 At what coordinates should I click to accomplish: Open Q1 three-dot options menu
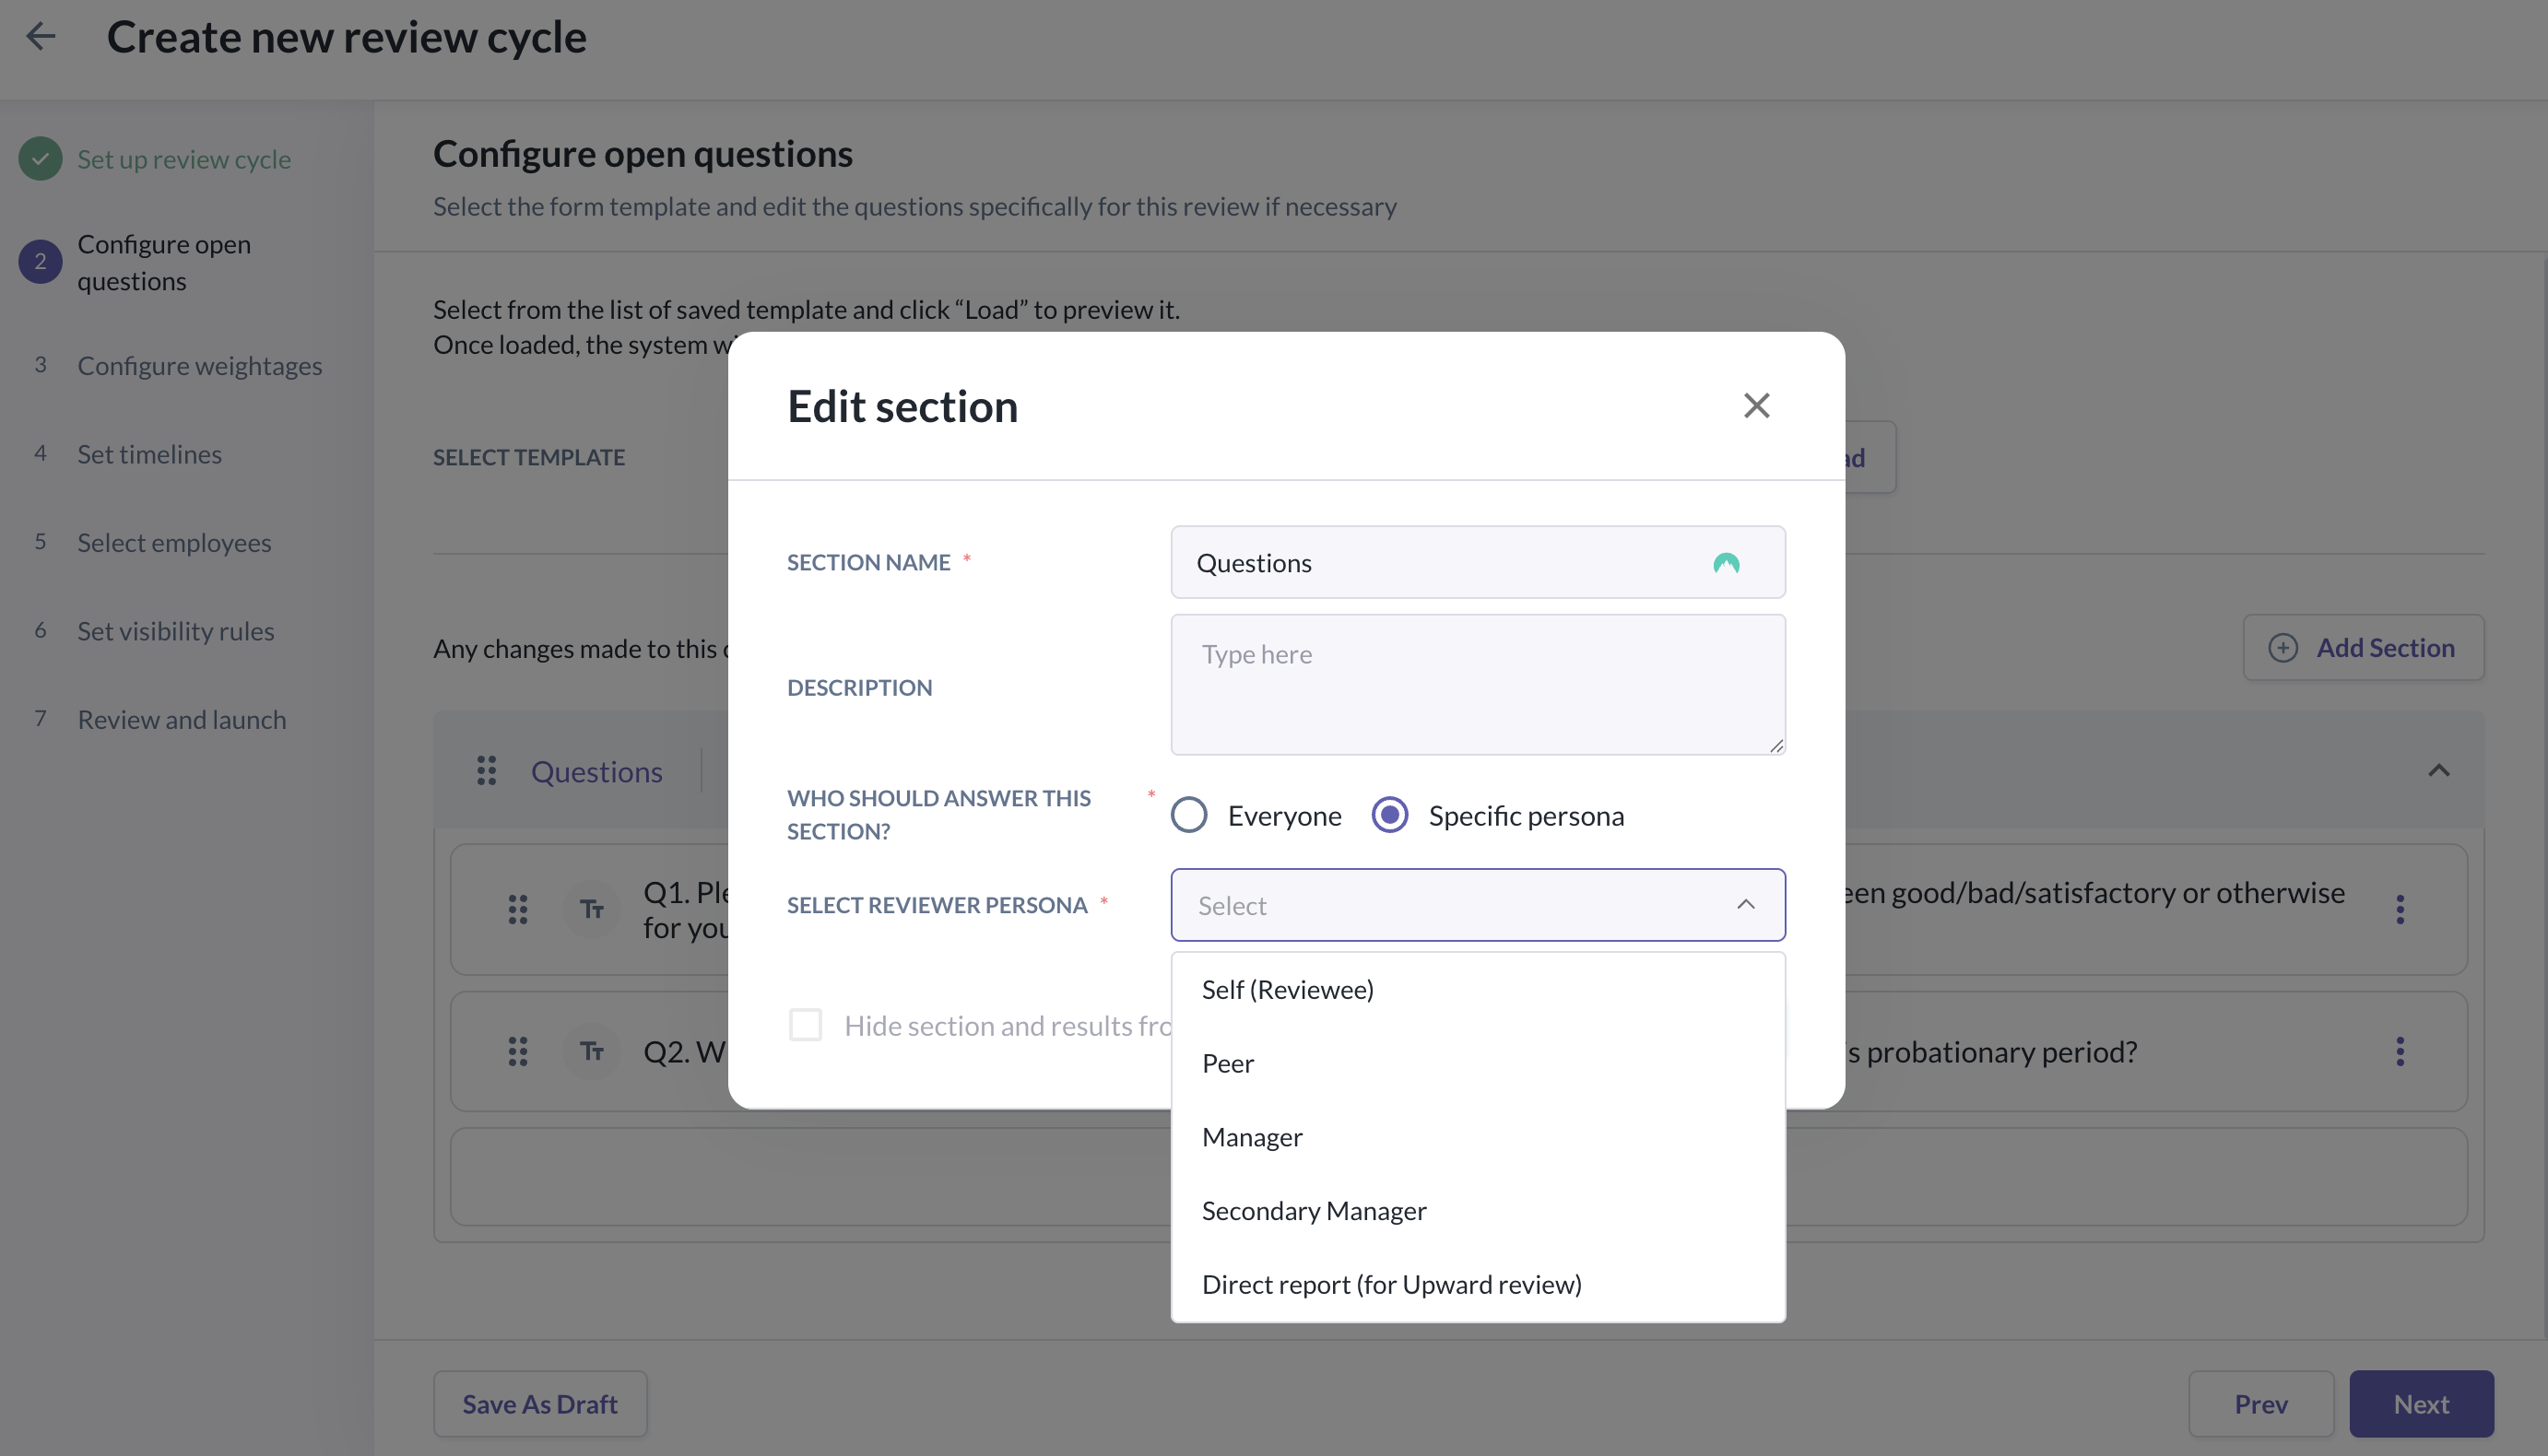2399,909
